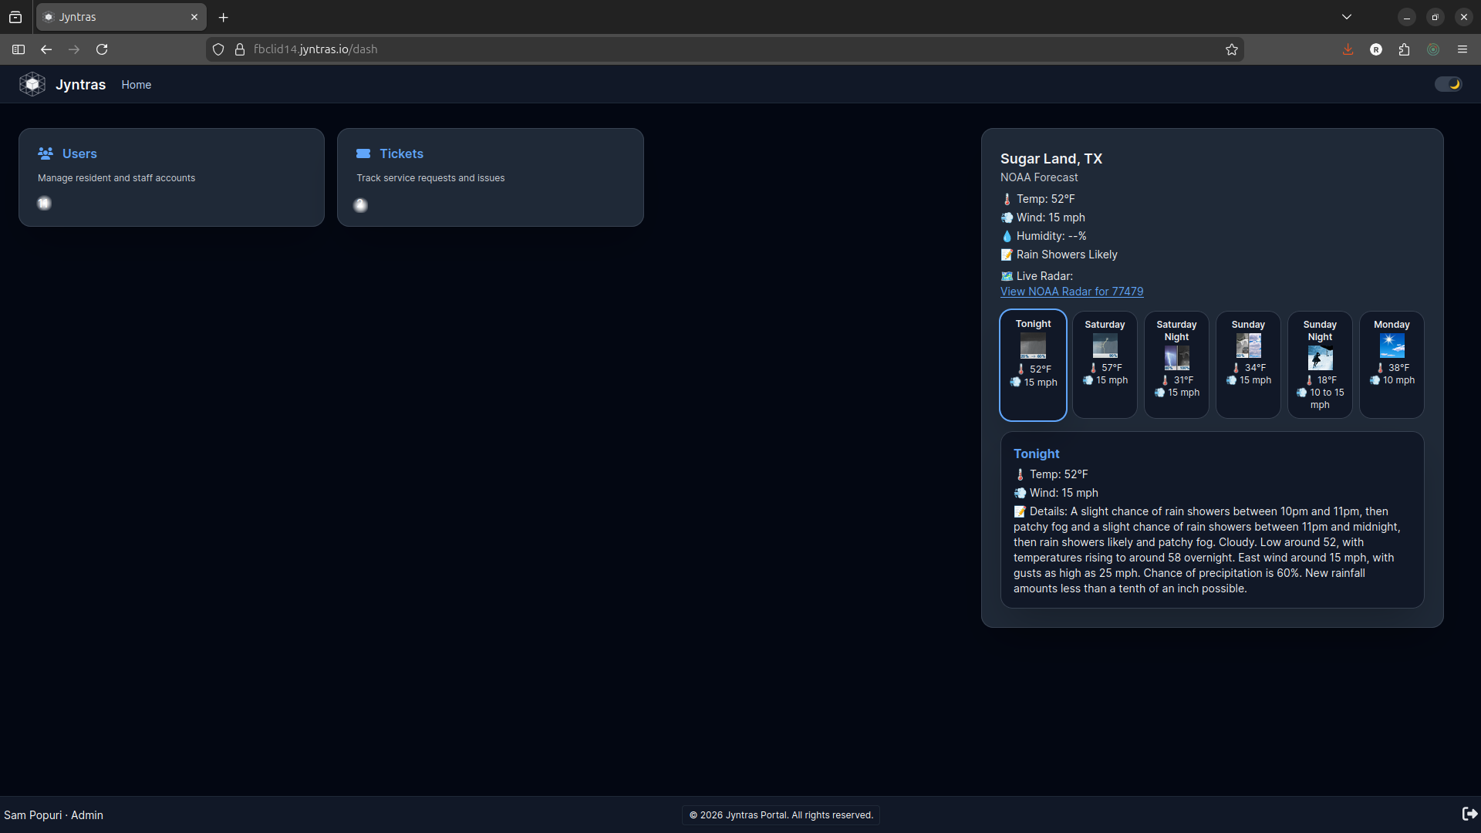Select the Sunday Night forecast card

pos(1320,364)
